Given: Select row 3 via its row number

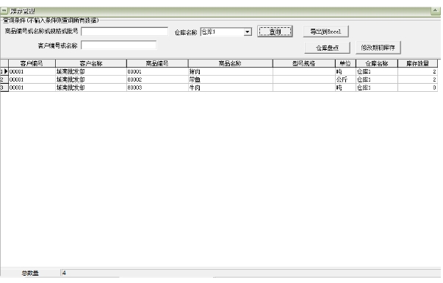Looking at the screenshot, I should (4, 87).
